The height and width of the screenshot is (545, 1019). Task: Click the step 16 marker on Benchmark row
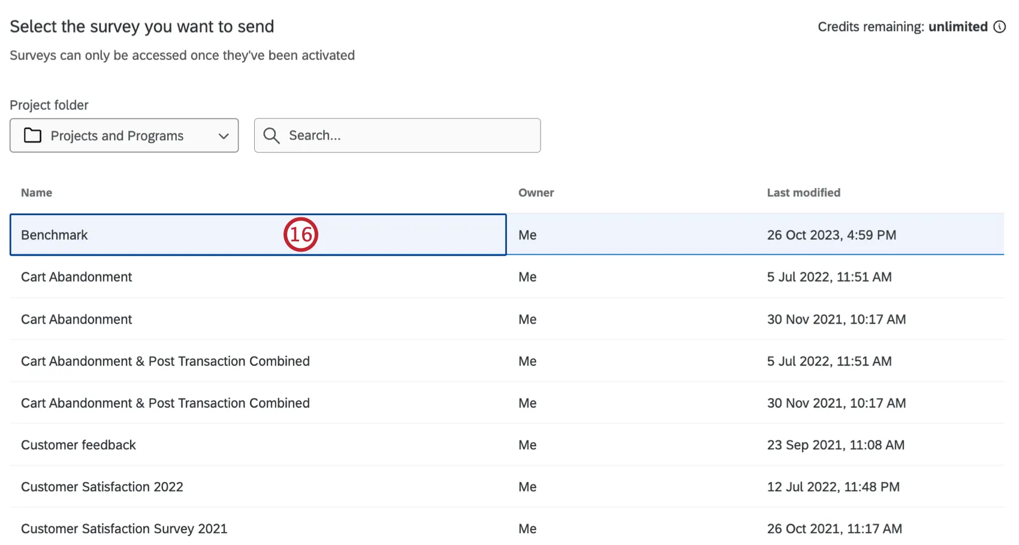click(302, 235)
